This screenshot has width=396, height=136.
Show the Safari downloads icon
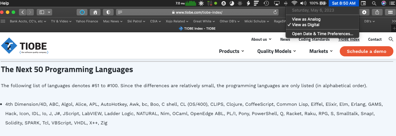(x=364, y=12)
